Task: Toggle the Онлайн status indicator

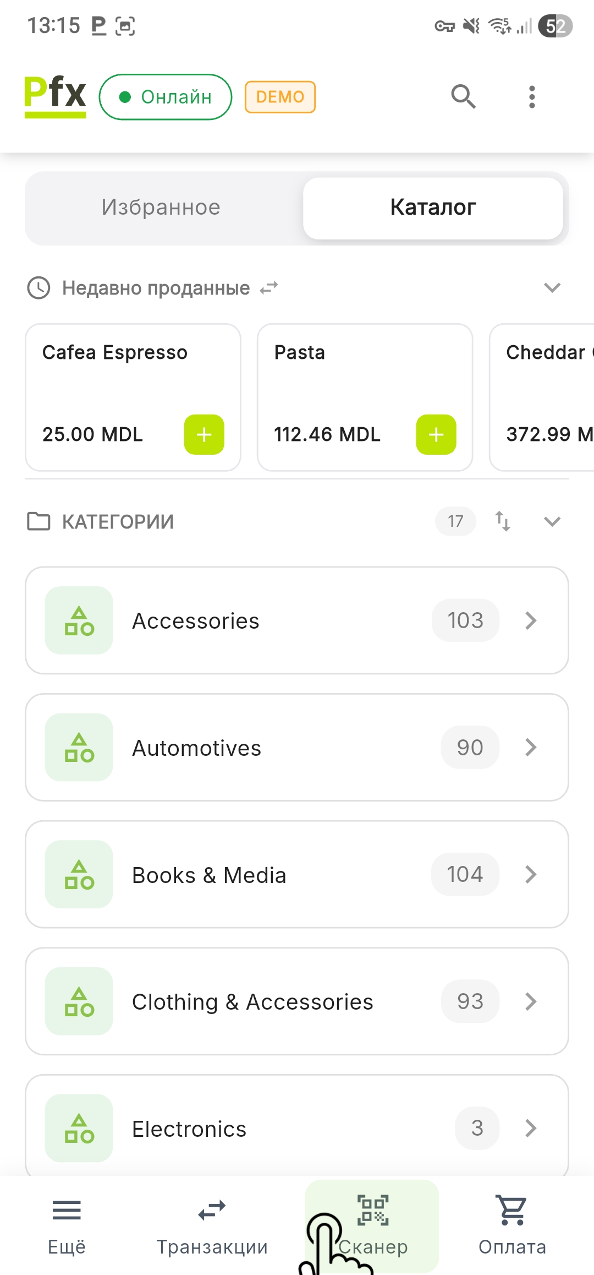Action: coord(166,97)
